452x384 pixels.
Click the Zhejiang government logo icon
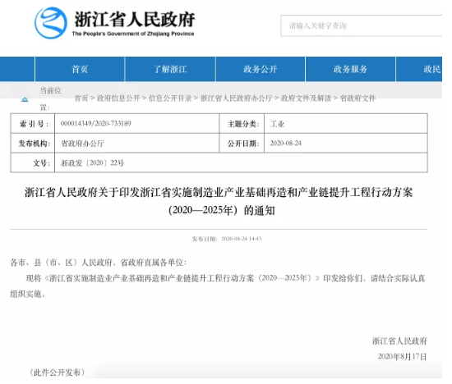tap(51, 23)
